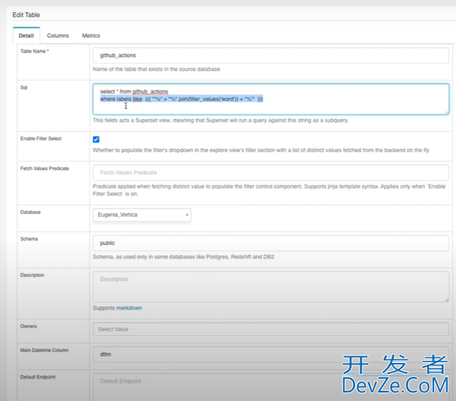The height and width of the screenshot is (401, 456).
Task: Click the 'Database' label
Action: point(31,212)
